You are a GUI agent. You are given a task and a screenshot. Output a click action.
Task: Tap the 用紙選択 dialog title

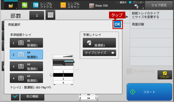[14, 25]
